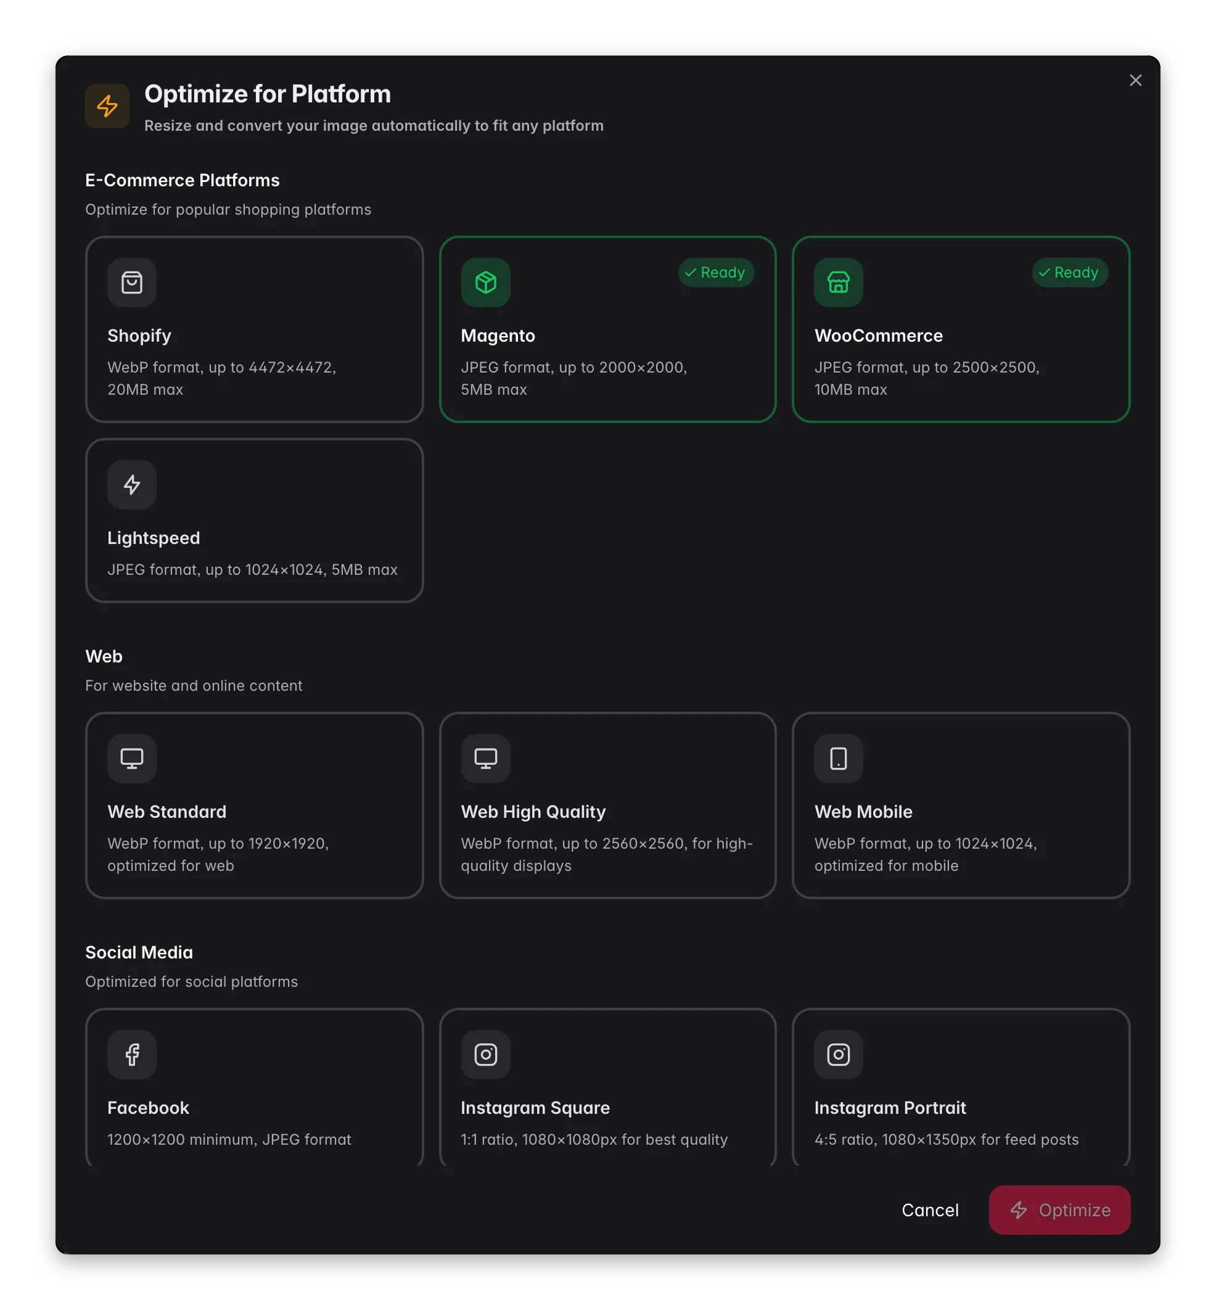Choose the Web Mobile title

[863, 812]
